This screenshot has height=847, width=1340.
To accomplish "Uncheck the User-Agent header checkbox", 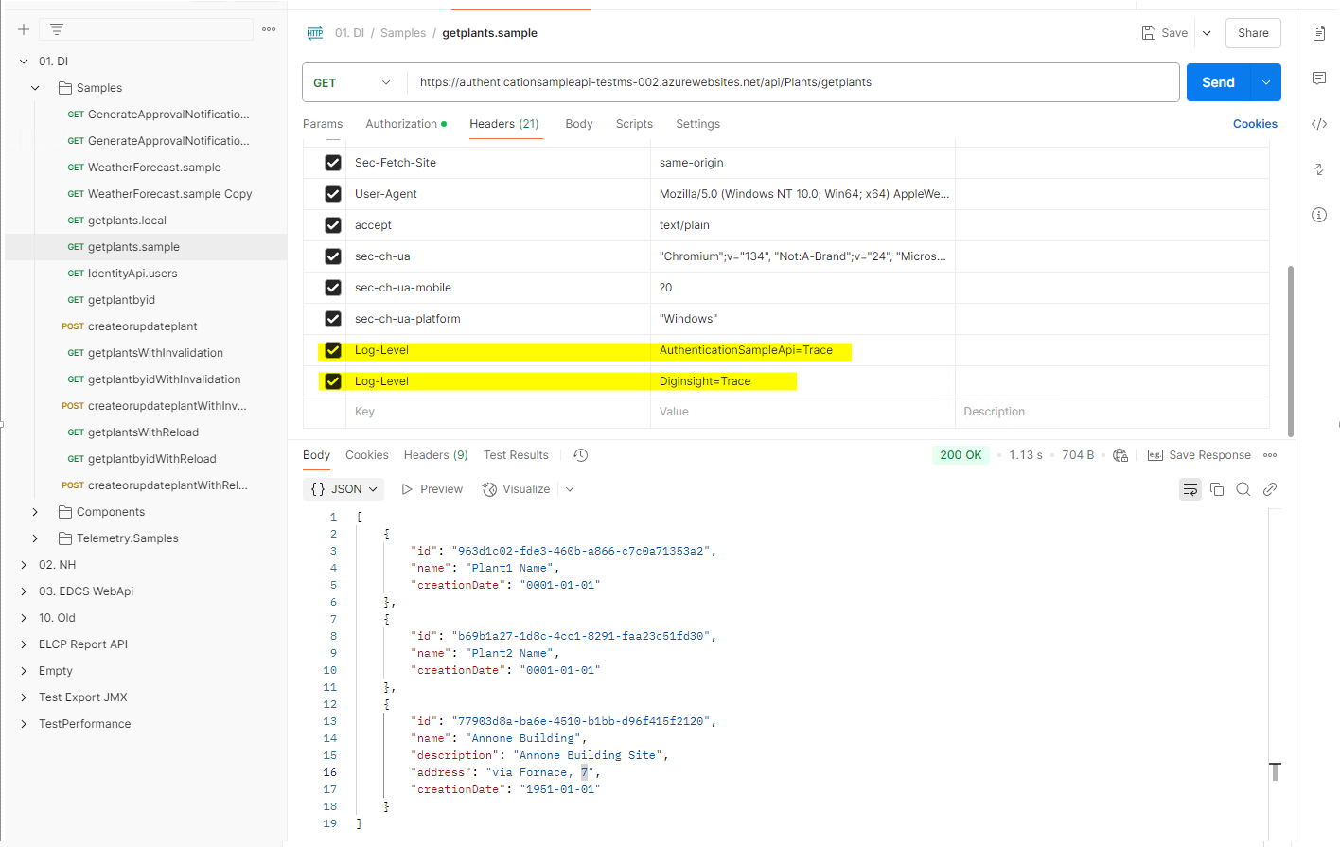I will click(333, 194).
